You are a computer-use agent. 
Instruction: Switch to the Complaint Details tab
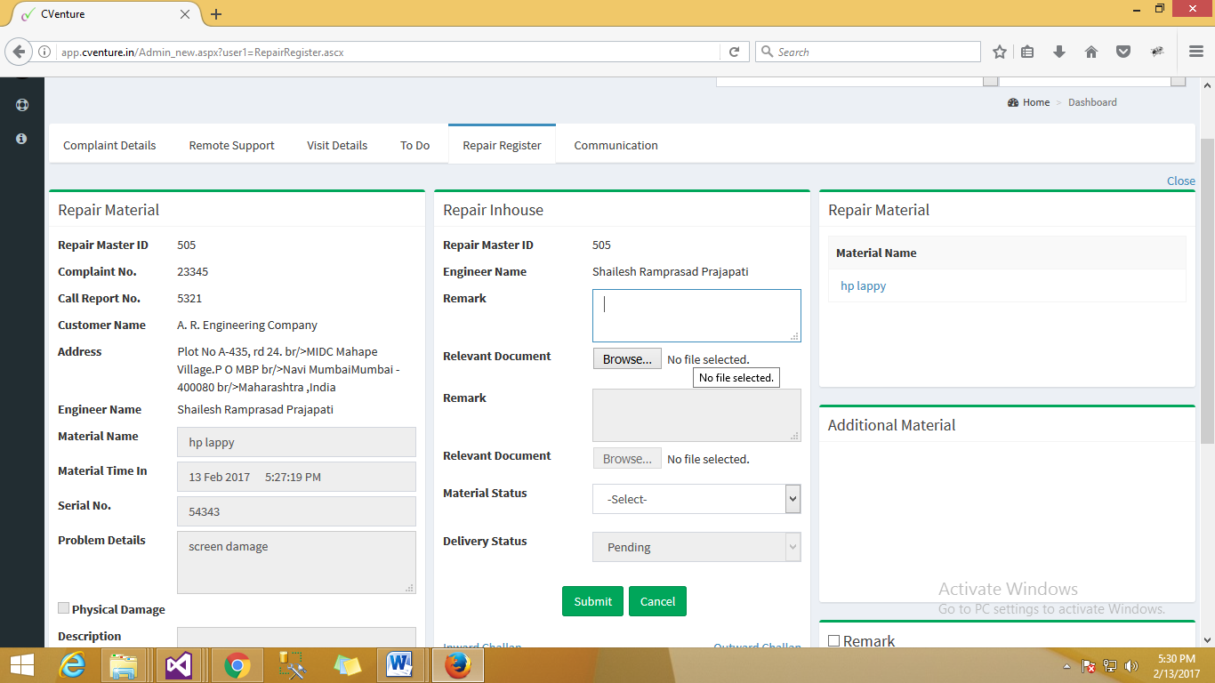point(109,145)
